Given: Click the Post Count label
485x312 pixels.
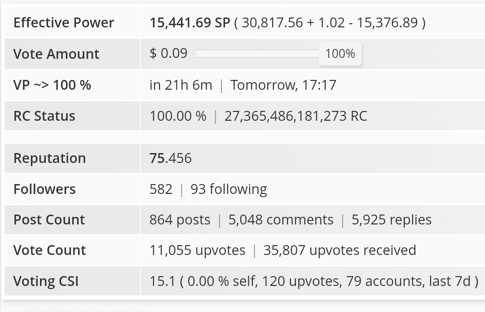Looking at the screenshot, I should click(x=49, y=220).
